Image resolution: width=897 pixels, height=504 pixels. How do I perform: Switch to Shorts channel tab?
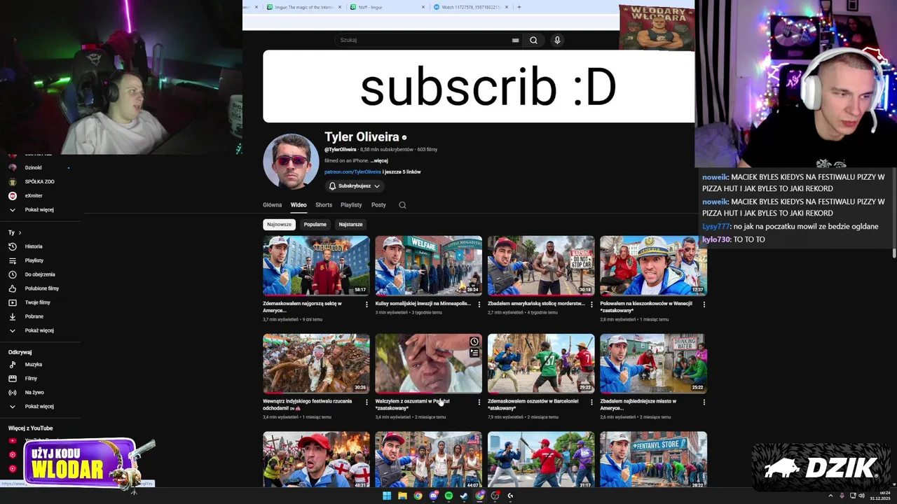(x=324, y=205)
